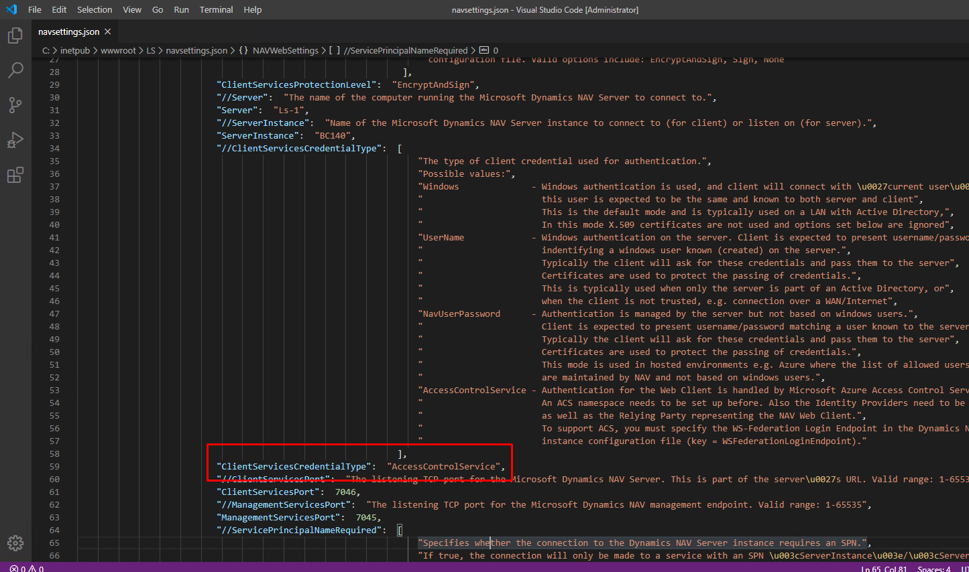Click the "BC140" server instance value
Image resolution: width=969 pixels, height=572 pixels.
click(x=333, y=136)
